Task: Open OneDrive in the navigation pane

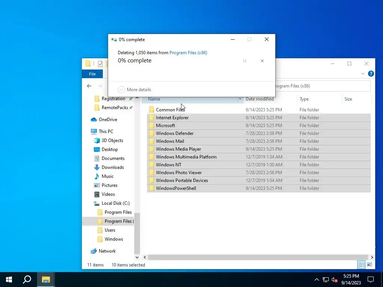Action: pyautogui.click(x=108, y=120)
